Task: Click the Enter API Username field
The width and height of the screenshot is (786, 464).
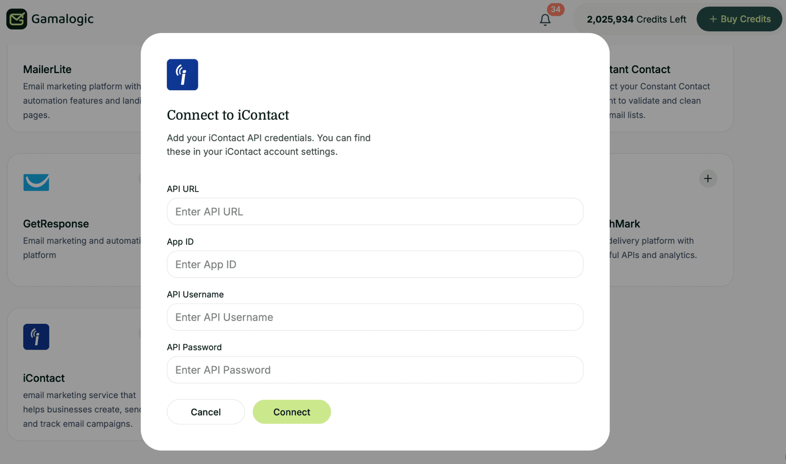Action: pos(375,317)
